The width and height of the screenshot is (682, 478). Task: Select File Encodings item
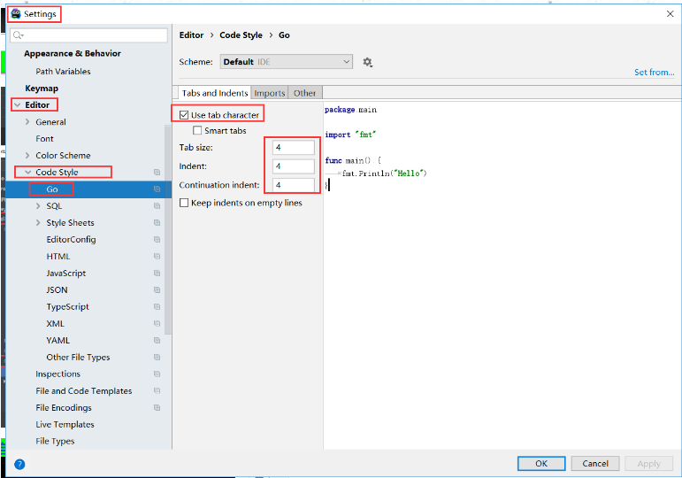(x=64, y=408)
